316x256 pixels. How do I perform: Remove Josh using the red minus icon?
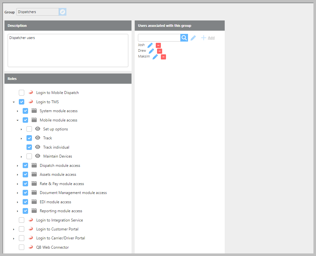click(158, 45)
